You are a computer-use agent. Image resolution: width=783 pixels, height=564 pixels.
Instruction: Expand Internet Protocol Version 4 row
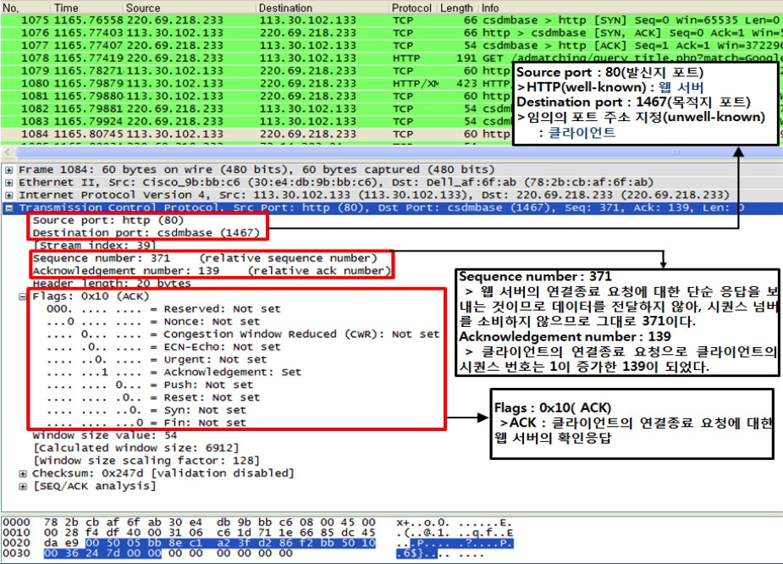(x=9, y=196)
